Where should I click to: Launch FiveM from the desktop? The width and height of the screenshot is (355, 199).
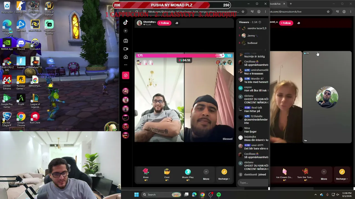21,100
